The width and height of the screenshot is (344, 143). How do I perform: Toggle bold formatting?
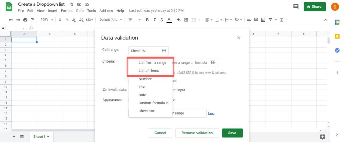(x=147, y=20)
